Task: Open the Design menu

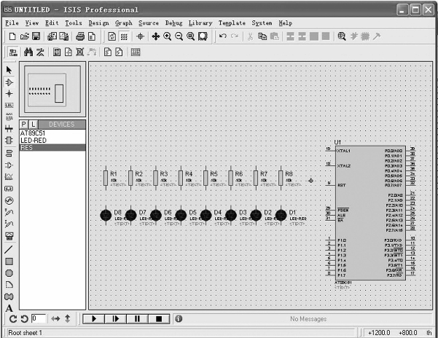Action: coord(98,23)
